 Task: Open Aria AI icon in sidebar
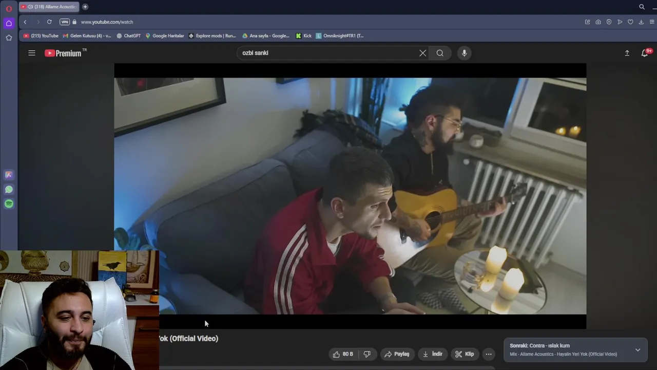(9, 175)
